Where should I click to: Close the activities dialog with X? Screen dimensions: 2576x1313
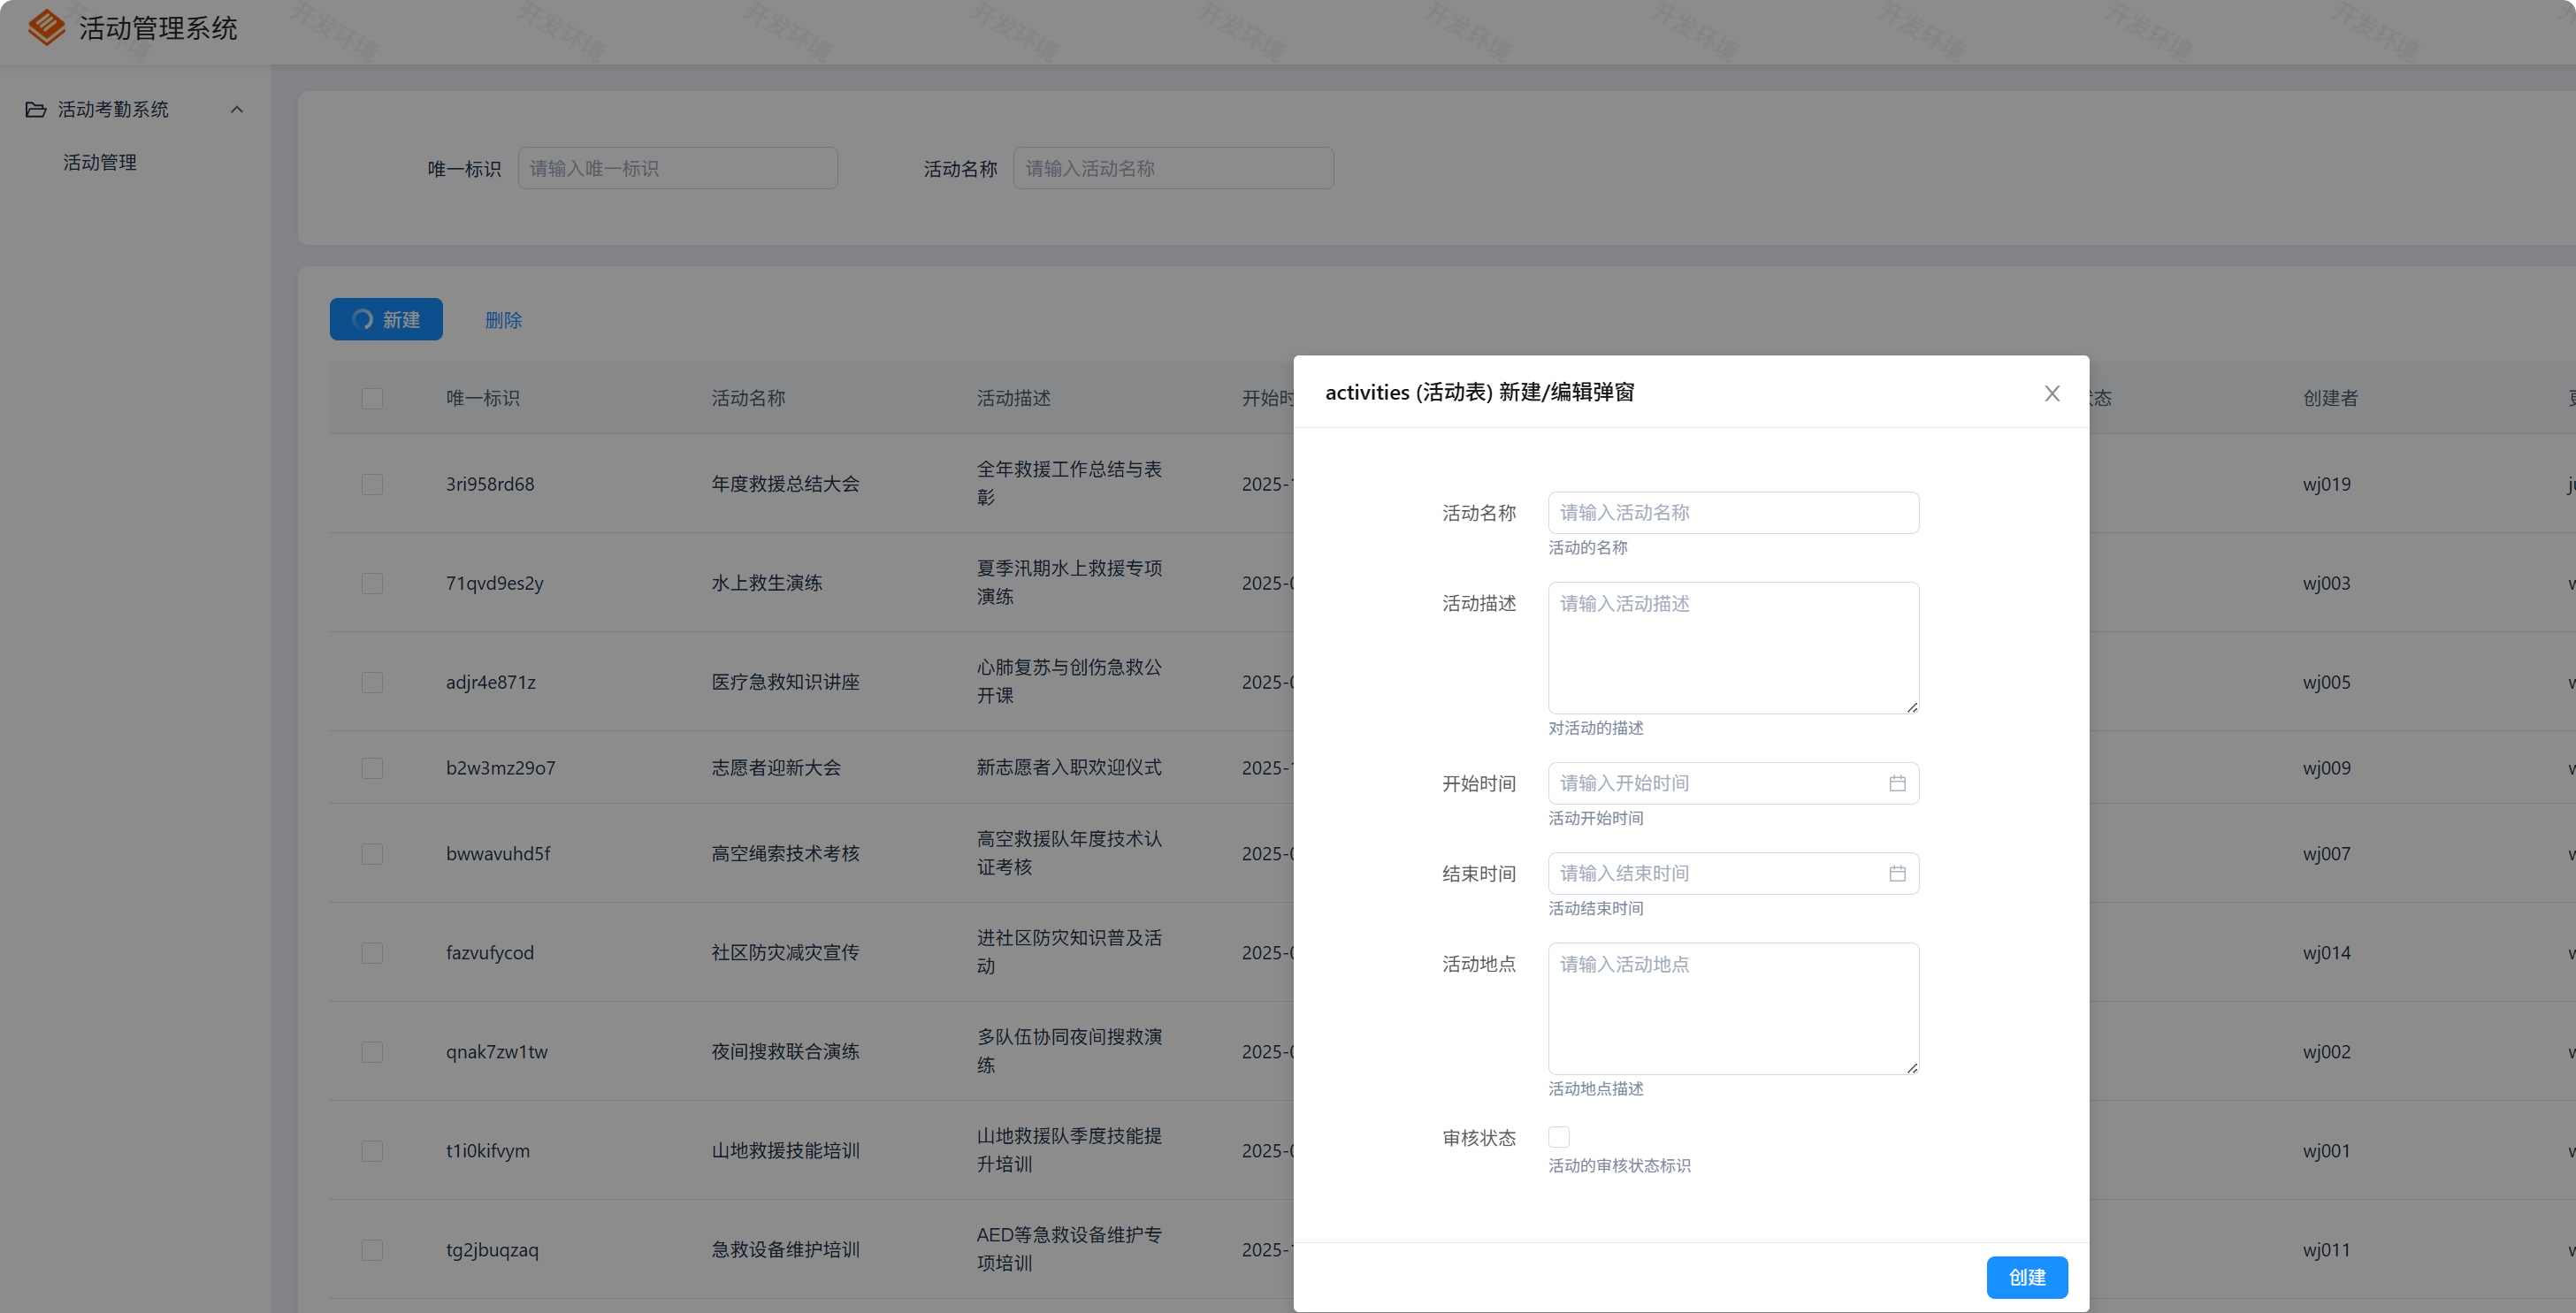pos(2051,393)
